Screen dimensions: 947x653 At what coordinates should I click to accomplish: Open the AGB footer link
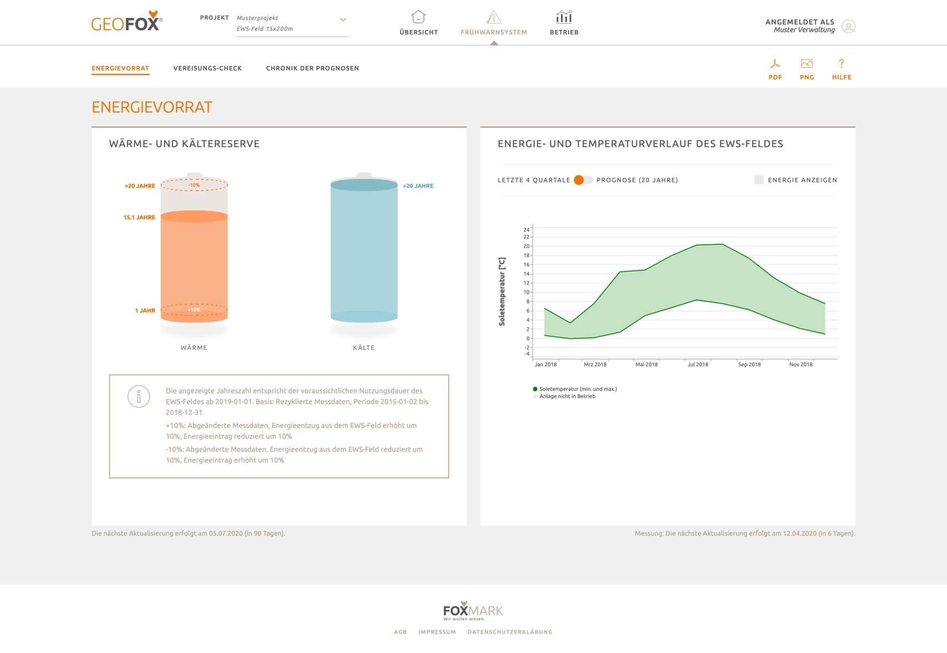click(400, 632)
